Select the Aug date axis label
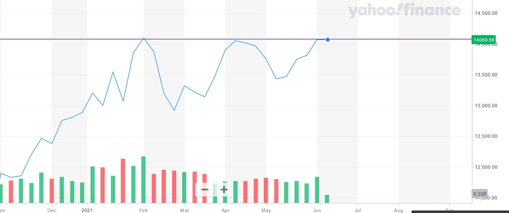 pos(399,209)
